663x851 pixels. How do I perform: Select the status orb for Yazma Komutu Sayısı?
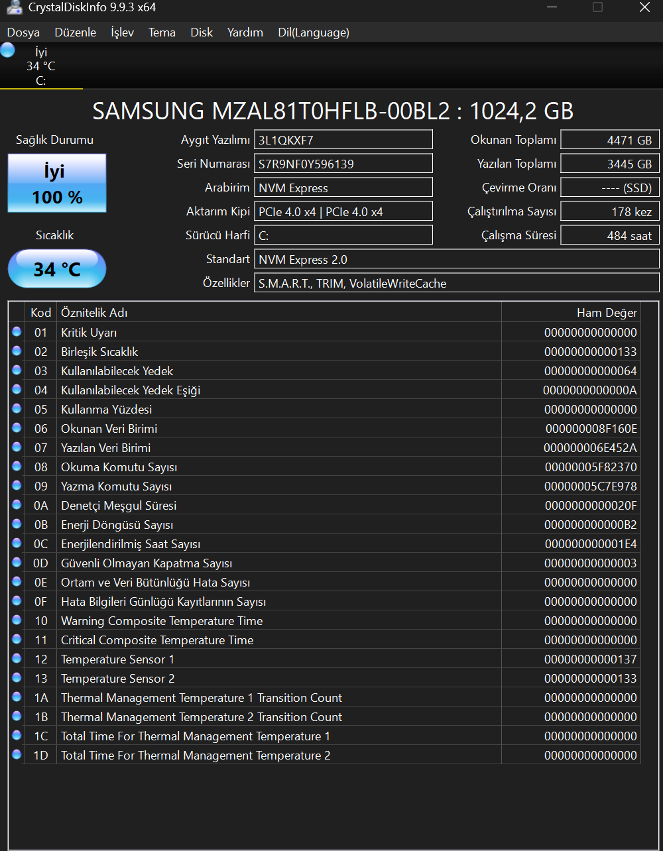click(17, 485)
